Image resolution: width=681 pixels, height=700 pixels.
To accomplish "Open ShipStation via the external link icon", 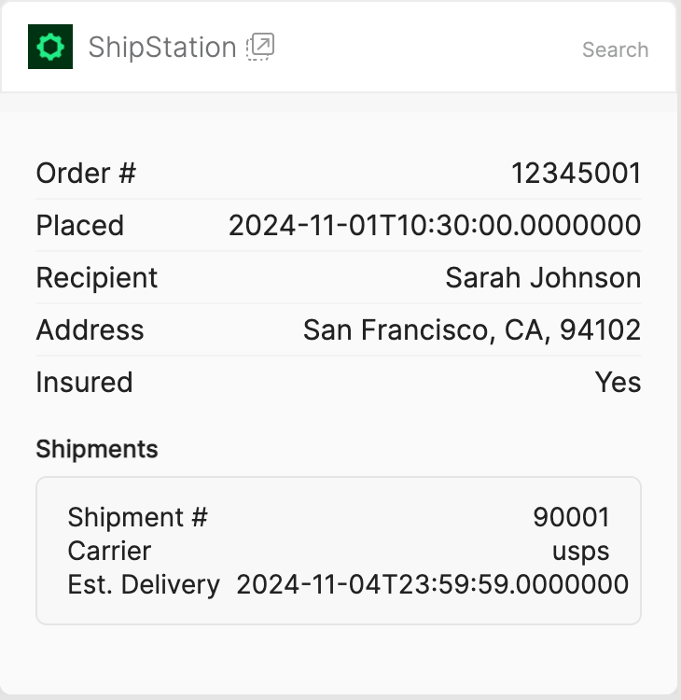I will coord(260,47).
